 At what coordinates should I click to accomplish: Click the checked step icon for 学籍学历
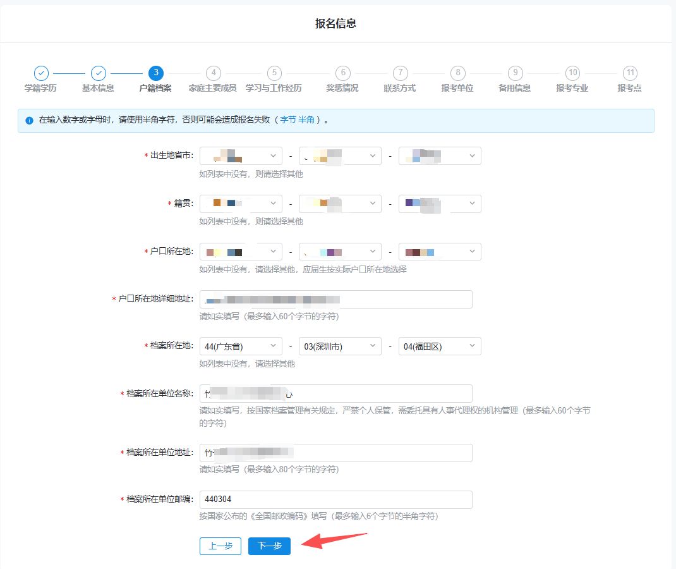(41, 73)
